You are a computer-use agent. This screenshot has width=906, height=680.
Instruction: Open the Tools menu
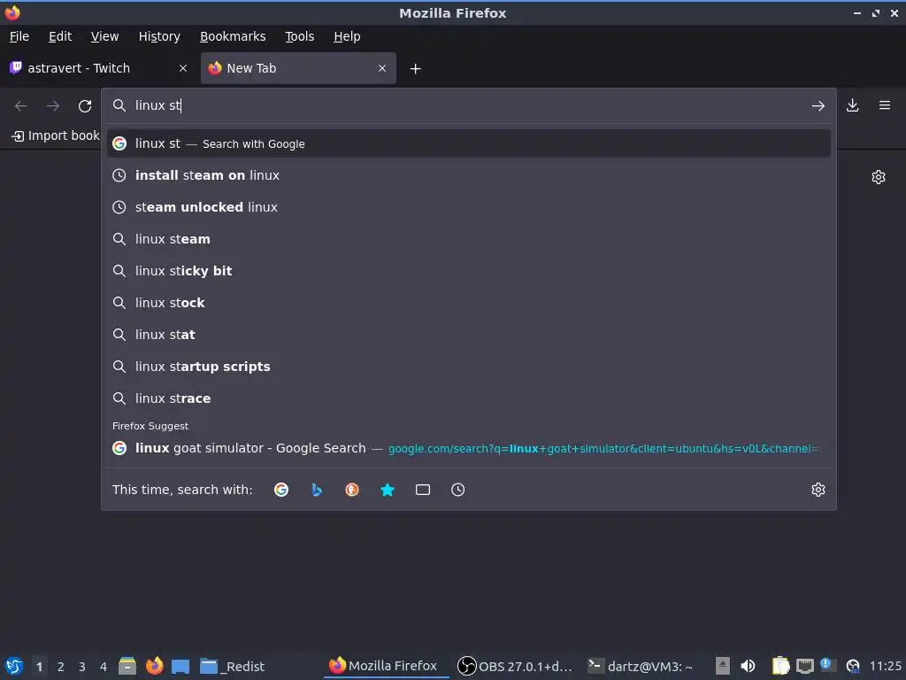pyautogui.click(x=299, y=36)
